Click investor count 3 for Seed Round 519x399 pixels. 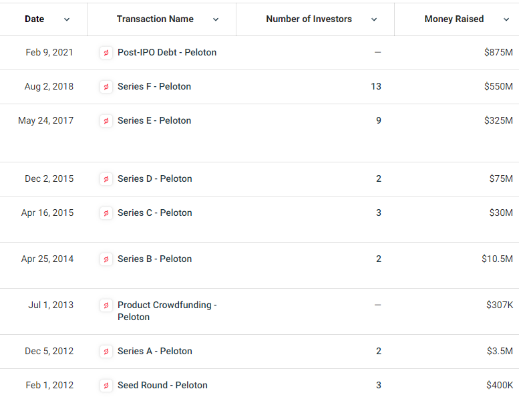[x=379, y=386]
